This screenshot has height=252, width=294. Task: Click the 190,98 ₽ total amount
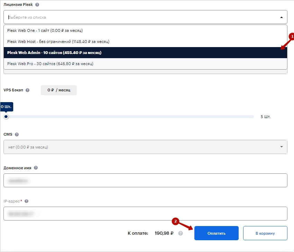pyautogui.click(x=164, y=233)
